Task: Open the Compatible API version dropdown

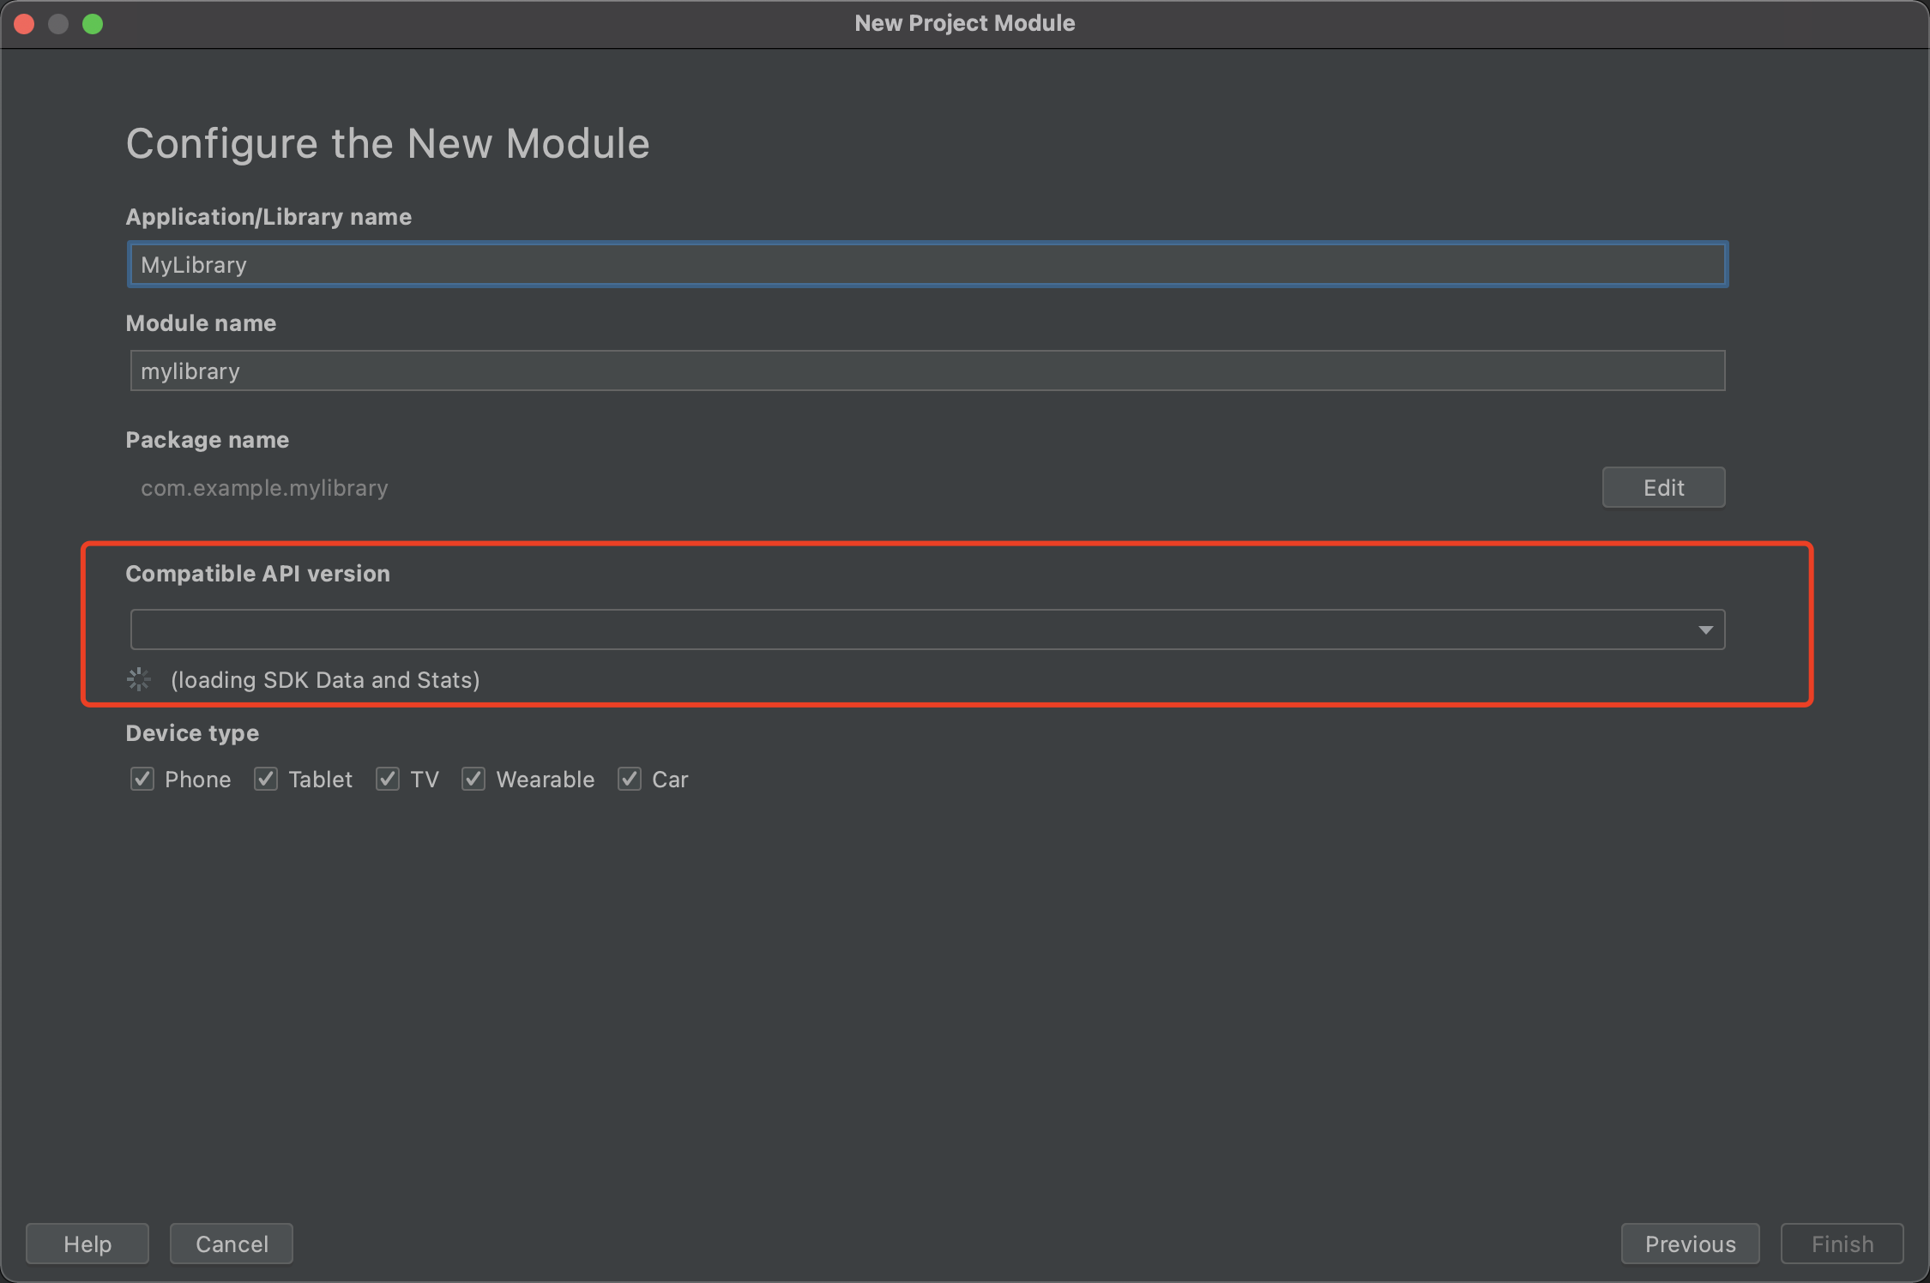Action: coord(927,629)
